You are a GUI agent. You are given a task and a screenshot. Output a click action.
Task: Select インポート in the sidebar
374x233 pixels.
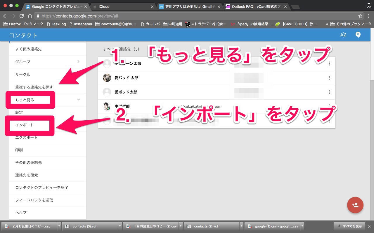point(25,125)
